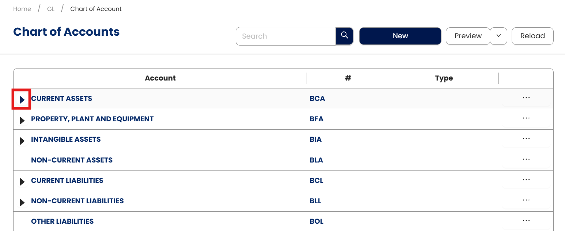Open three-dot menu for NON-CURRENT ASSETS row
The height and width of the screenshot is (231, 565).
pyautogui.click(x=526, y=160)
